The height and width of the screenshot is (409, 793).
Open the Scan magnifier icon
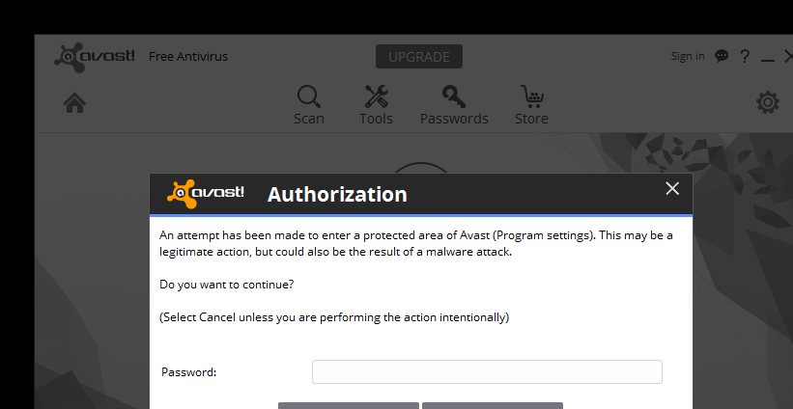(308, 97)
